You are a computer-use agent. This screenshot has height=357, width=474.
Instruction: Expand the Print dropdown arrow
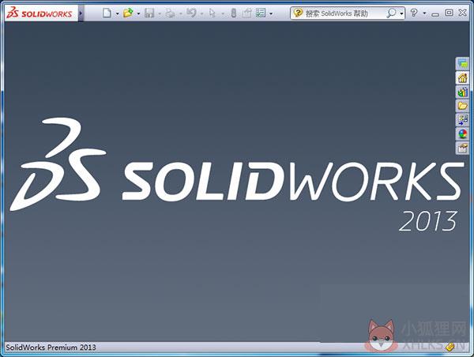point(180,13)
